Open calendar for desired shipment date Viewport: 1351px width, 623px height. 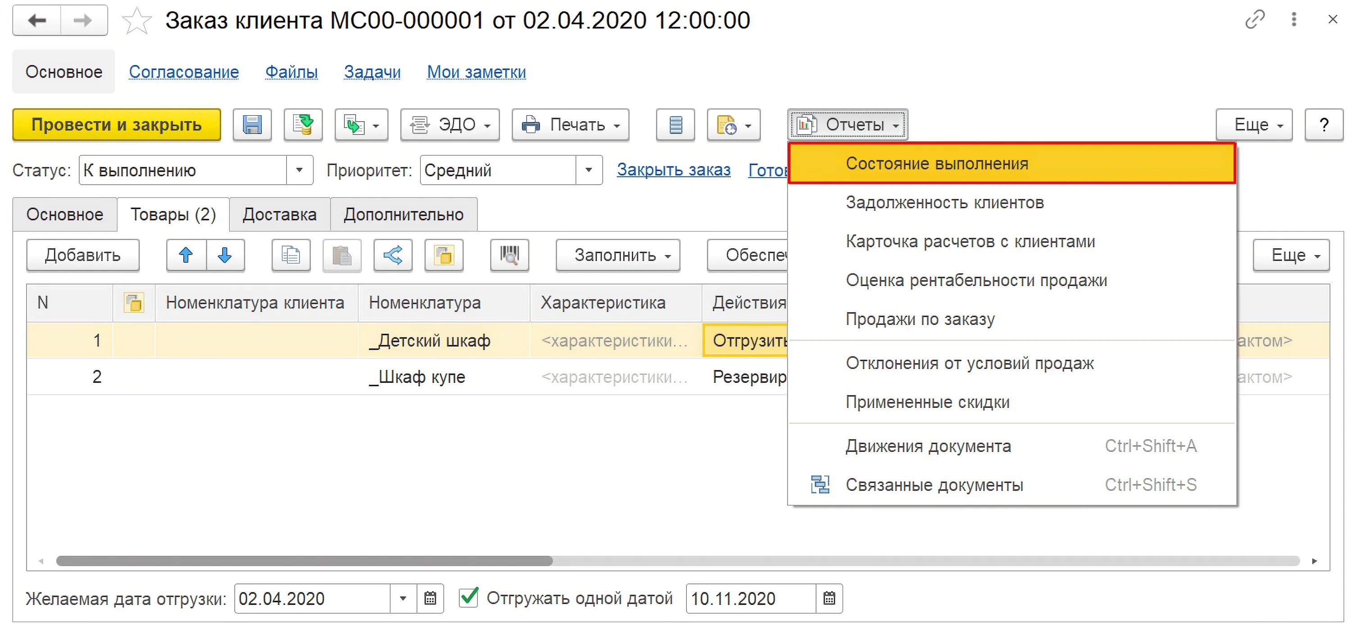click(x=430, y=598)
